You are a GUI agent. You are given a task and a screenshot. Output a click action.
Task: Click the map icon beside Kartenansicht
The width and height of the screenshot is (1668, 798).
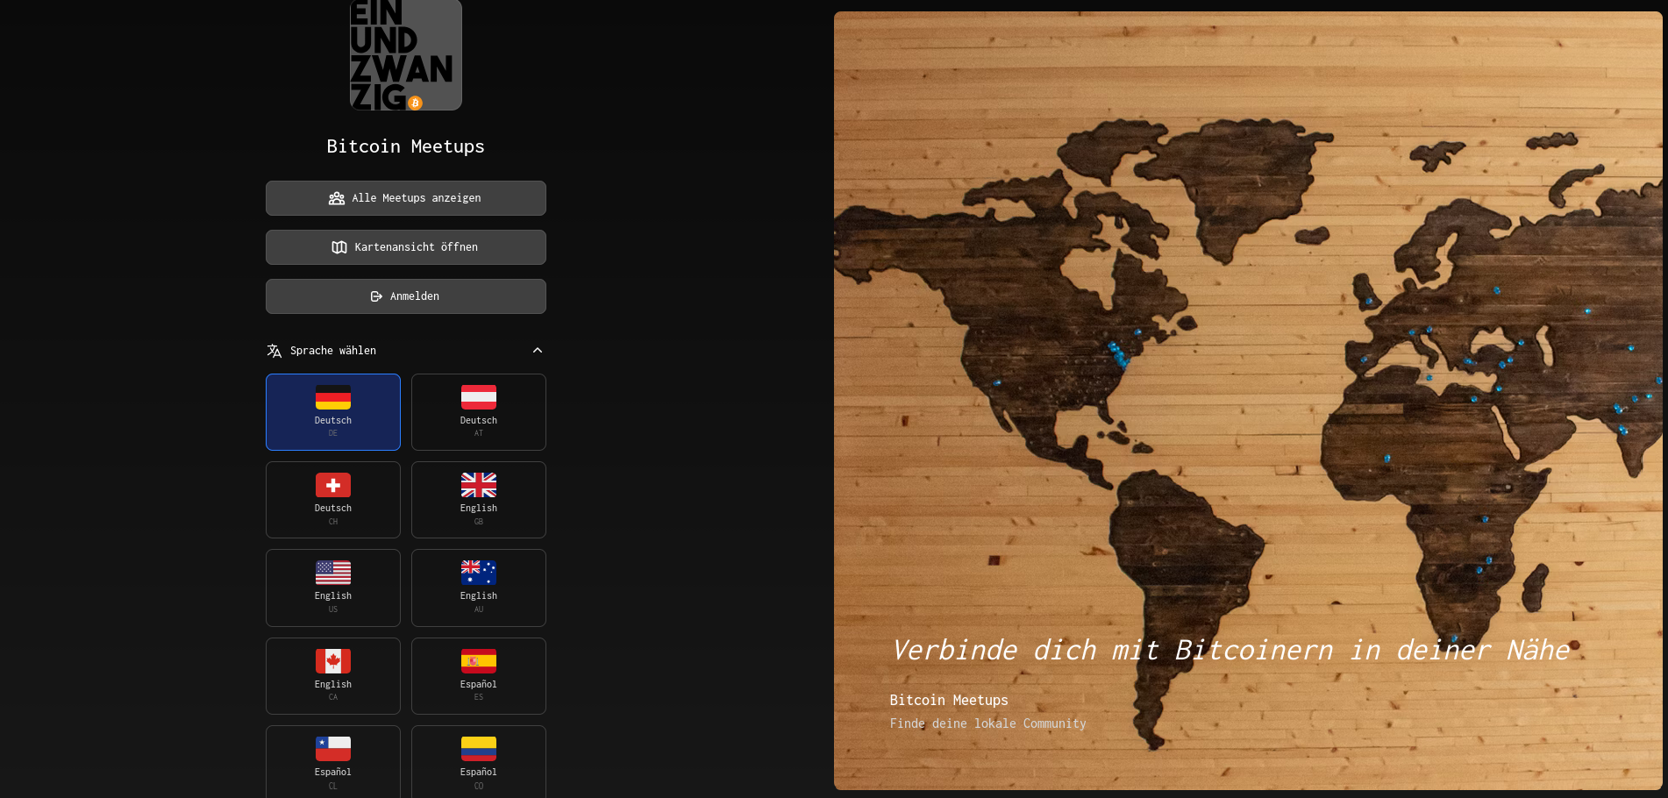pos(339,247)
